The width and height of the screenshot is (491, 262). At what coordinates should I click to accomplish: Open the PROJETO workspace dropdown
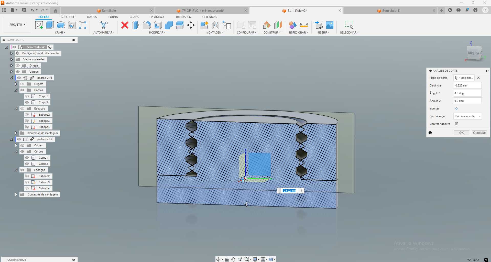click(17, 25)
